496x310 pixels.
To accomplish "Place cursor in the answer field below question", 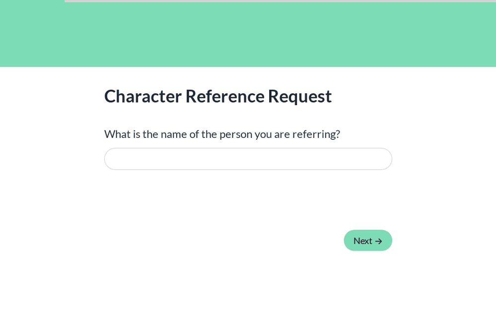I will click(x=248, y=159).
